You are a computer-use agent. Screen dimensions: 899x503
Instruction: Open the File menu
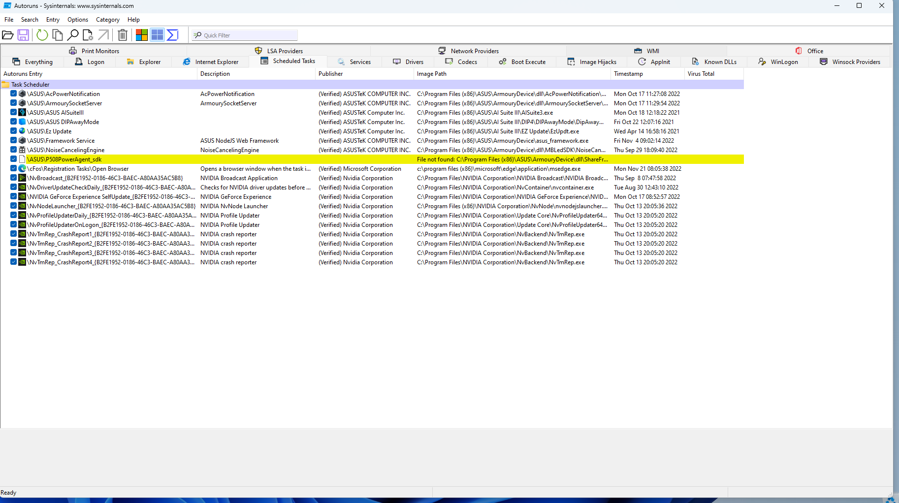[9, 20]
